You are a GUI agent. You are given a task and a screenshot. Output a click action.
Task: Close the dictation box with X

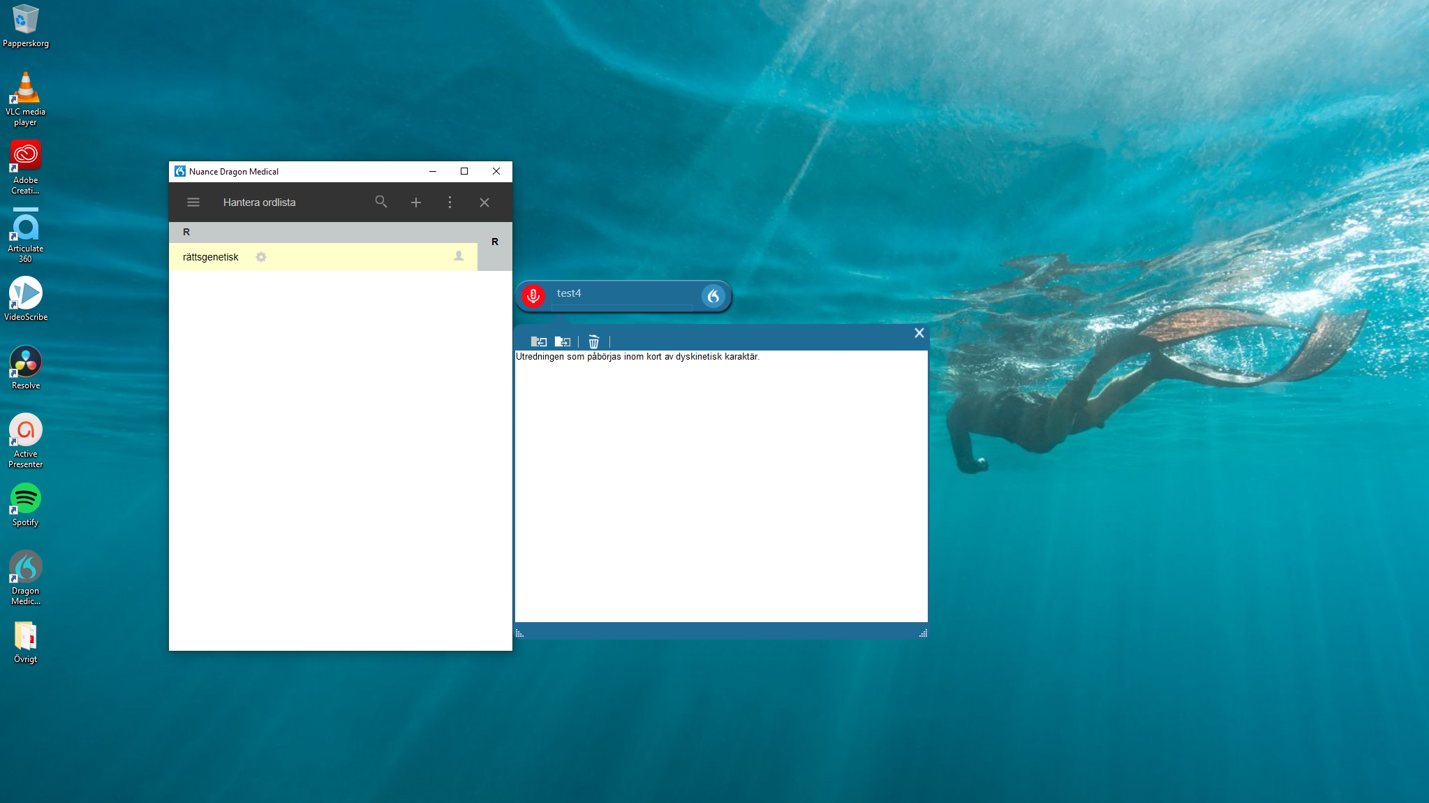[919, 333]
